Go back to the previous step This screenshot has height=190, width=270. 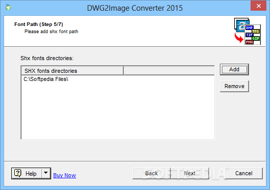pos(151,173)
